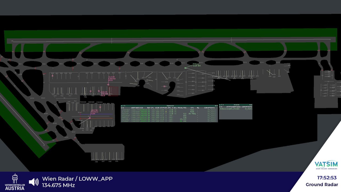This screenshot has width=341, height=192.
Task: Click ON FREQ status of AUA23M
Action: click(192, 114)
